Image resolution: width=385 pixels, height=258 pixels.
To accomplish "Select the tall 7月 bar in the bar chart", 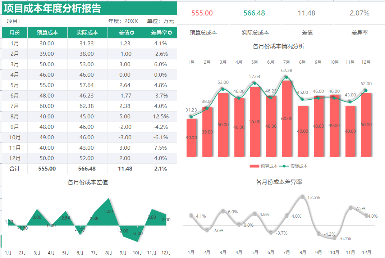I will (287, 119).
